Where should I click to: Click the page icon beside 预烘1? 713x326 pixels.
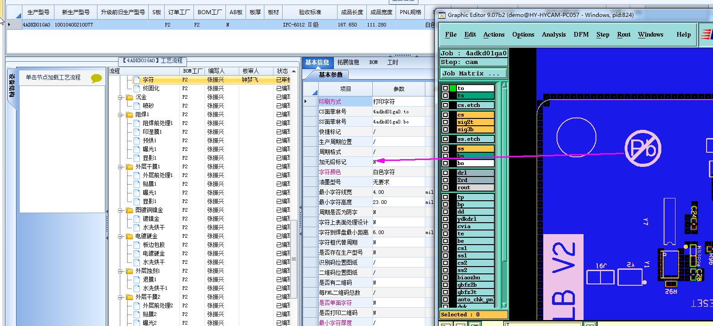pyautogui.click(x=137, y=140)
